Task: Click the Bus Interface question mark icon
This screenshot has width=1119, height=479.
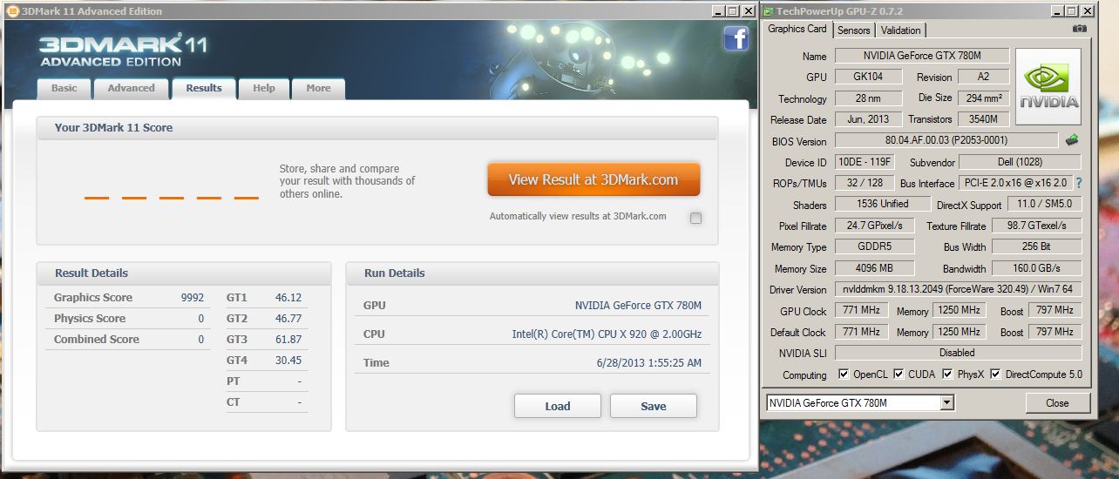Action: (x=1079, y=183)
